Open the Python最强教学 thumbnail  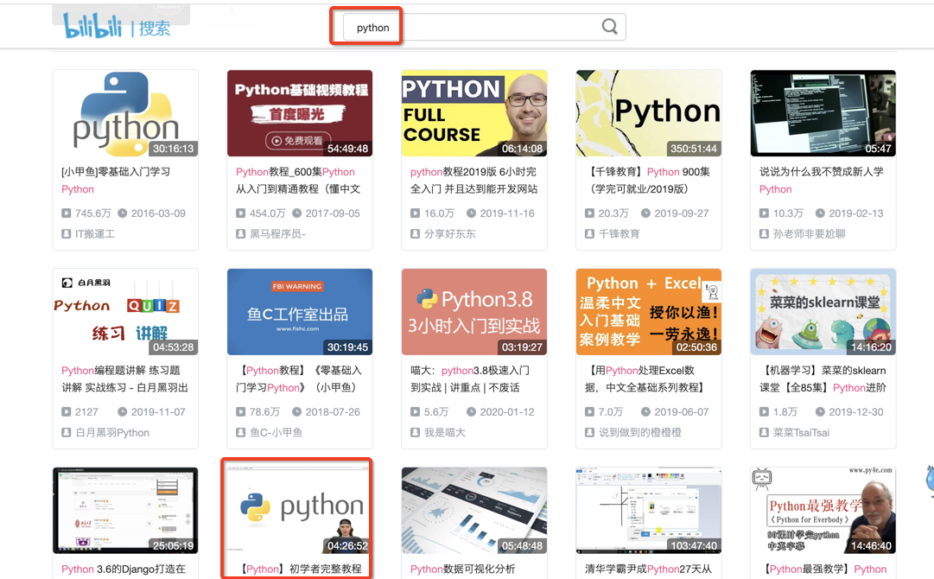point(823,511)
